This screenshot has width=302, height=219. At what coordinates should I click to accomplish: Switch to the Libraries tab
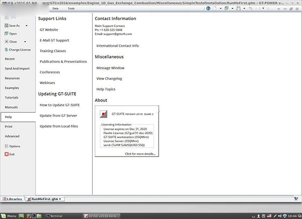[x=12, y=199]
